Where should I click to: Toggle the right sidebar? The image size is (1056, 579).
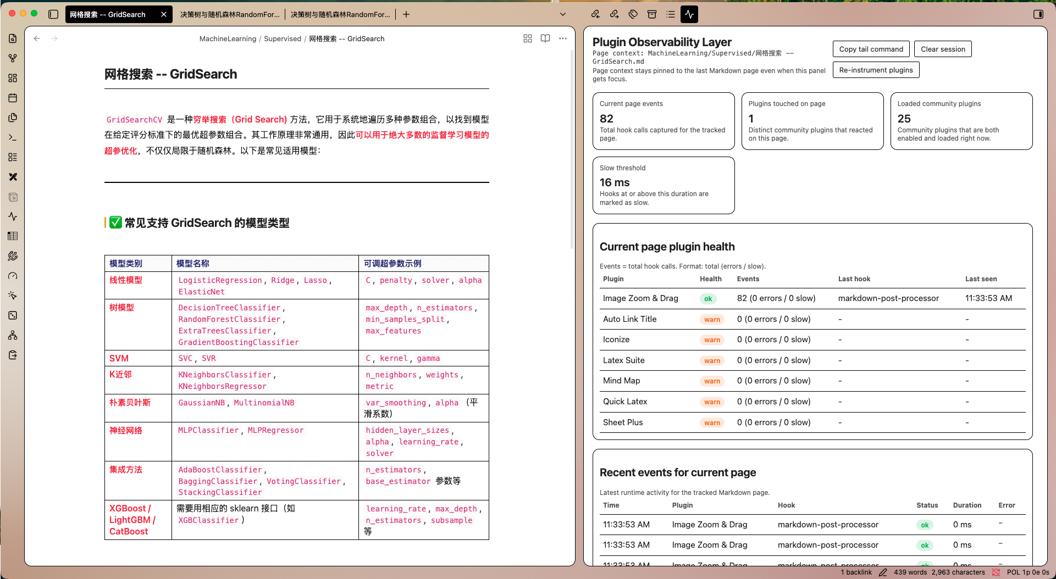pyautogui.click(x=1038, y=14)
